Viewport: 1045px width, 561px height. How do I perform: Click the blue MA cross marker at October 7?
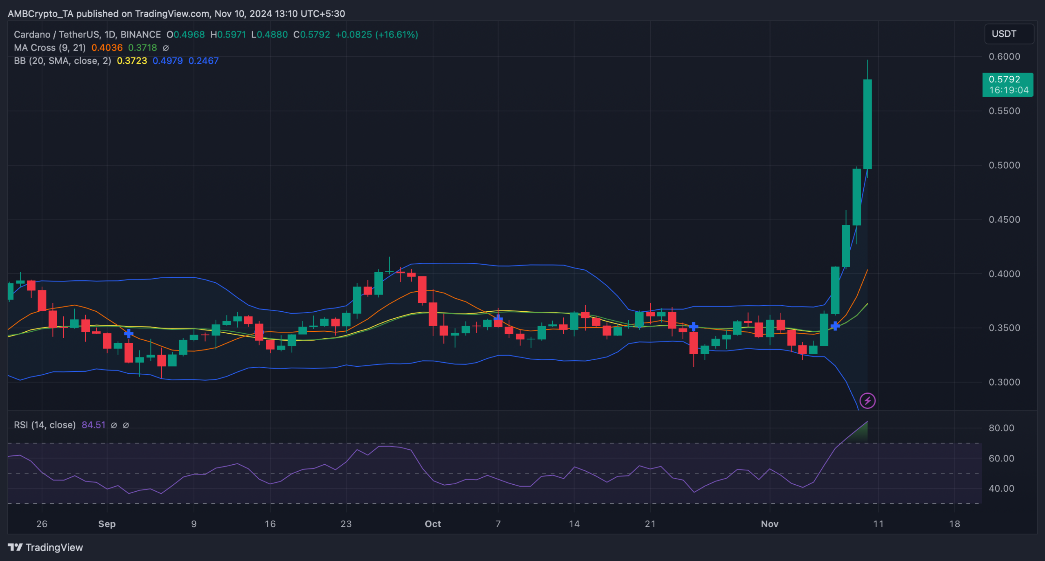pos(498,318)
